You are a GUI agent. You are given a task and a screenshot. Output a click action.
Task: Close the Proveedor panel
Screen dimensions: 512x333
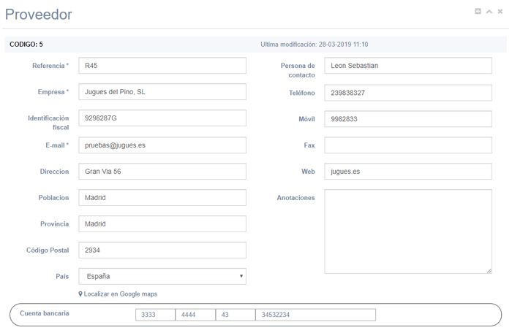pos(500,12)
